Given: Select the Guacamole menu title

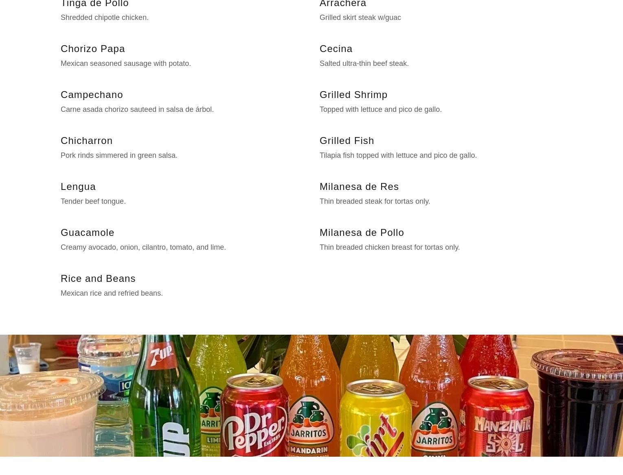Looking at the screenshot, I should pos(88,232).
